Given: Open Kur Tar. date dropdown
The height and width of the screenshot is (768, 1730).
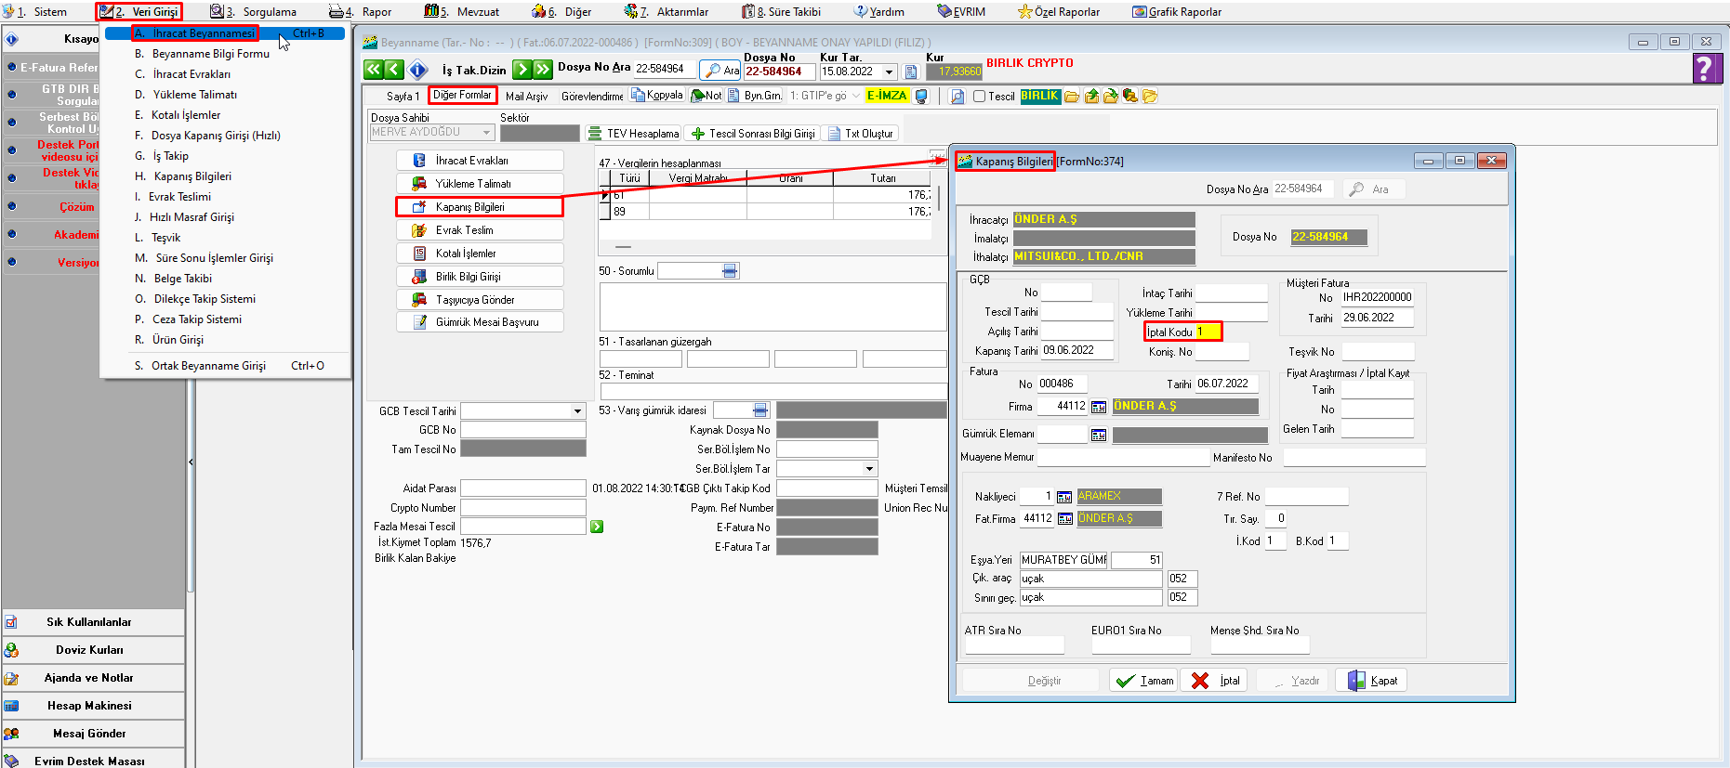Looking at the screenshot, I should pyautogui.click(x=890, y=72).
